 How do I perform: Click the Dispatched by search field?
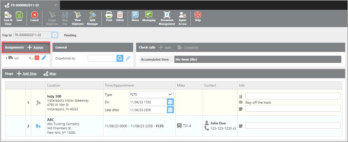pyautogui.click(x=102, y=58)
